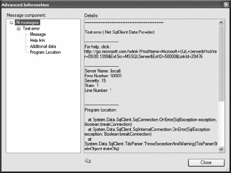
Task: Click the Close button
Action: tap(206, 163)
